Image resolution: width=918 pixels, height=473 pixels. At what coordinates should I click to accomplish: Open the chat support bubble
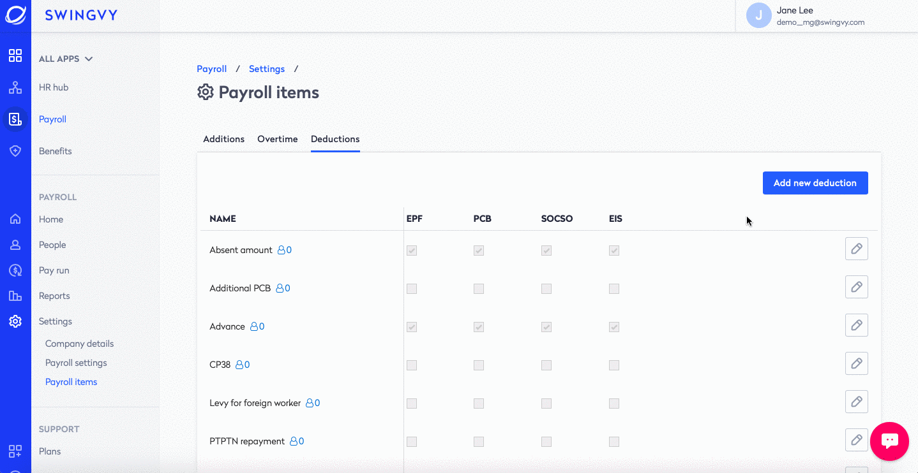(889, 441)
